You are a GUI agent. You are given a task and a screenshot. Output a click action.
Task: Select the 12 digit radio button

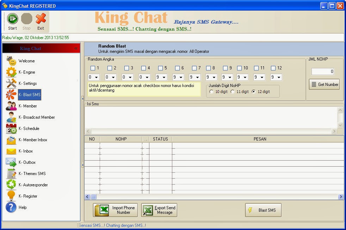(254, 92)
